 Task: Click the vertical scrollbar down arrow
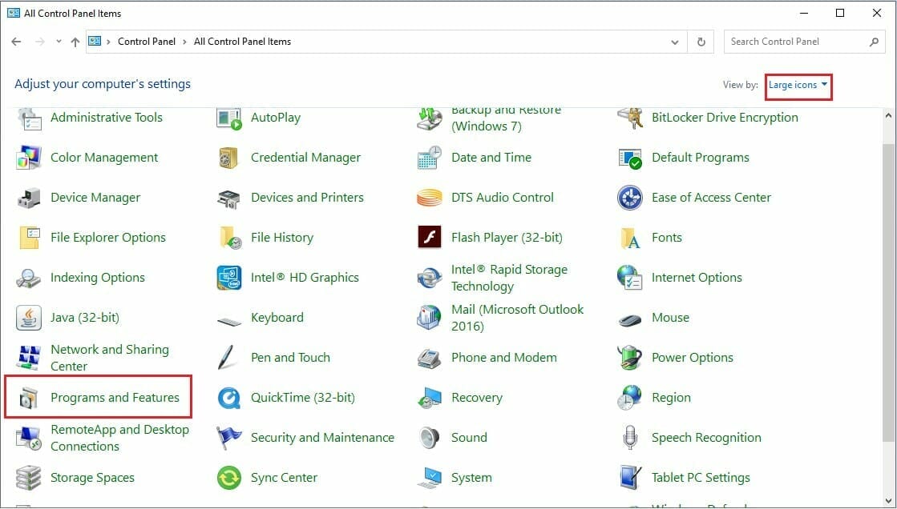point(889,500)
